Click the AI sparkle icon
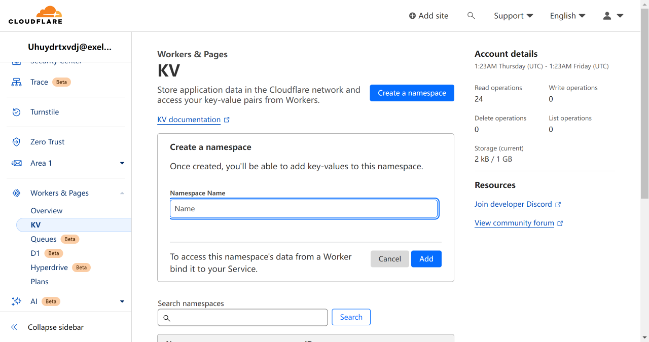This screenshot has height=342, width=649. (x=16, y=301)
